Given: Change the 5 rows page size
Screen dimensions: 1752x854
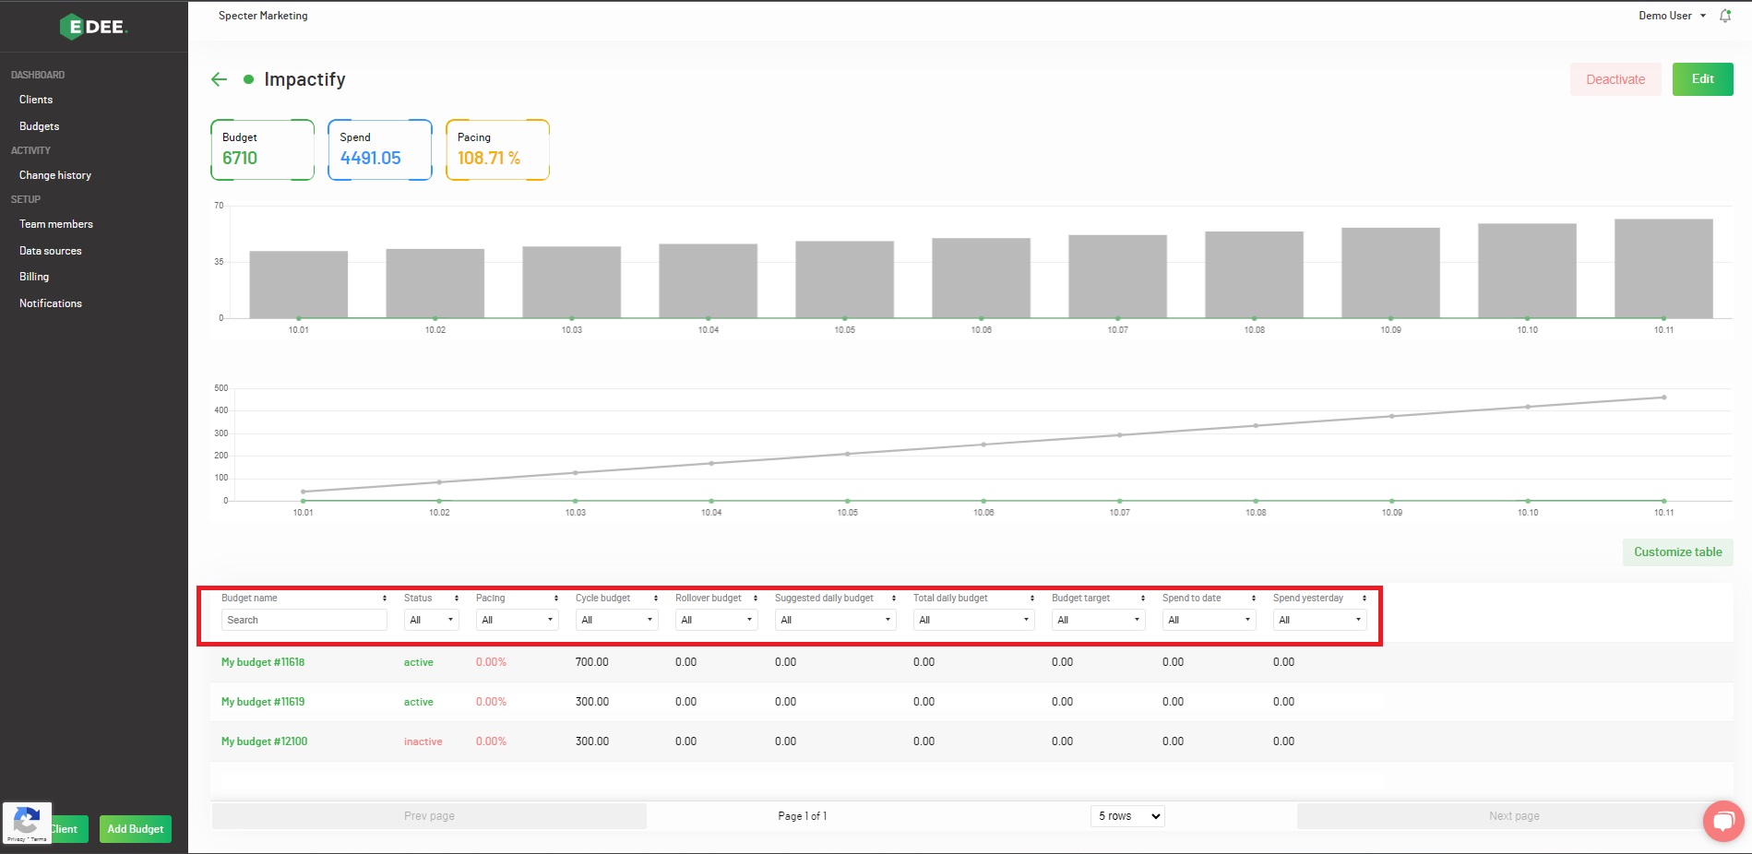Looking at the screenshot, I should 1127,816.
